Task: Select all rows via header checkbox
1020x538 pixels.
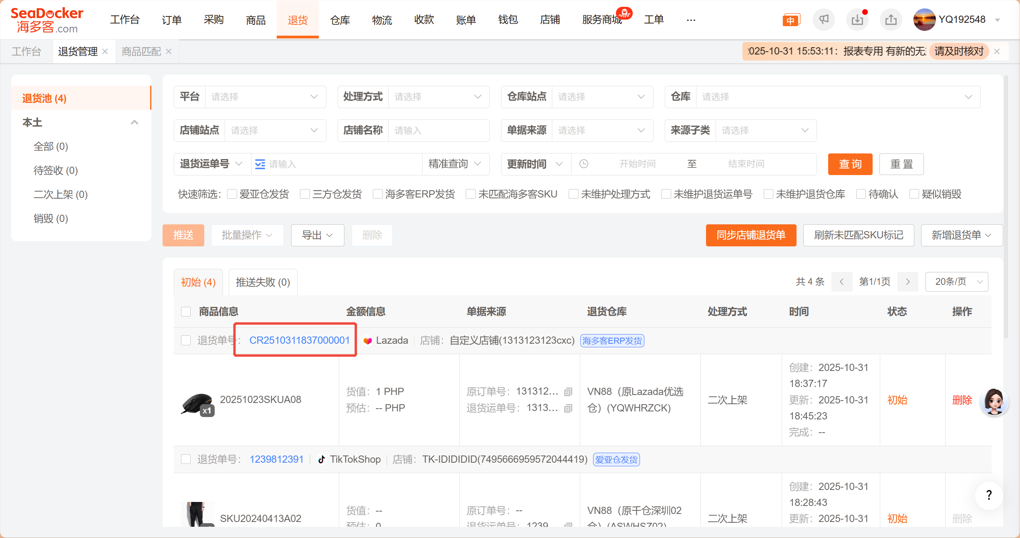Action: pyautogui.click(x=186, y=312)
